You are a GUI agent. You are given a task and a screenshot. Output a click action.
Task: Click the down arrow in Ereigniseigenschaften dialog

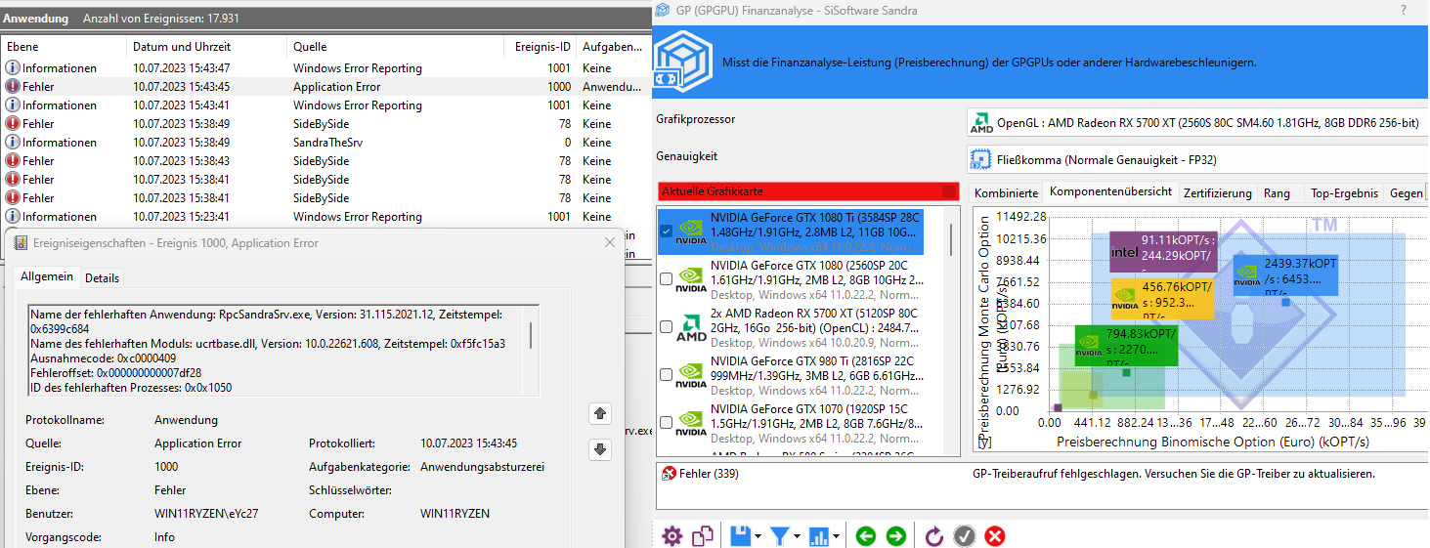point(601,449)
